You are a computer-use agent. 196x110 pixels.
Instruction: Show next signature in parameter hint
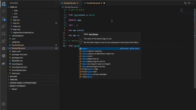click(81, 43)
